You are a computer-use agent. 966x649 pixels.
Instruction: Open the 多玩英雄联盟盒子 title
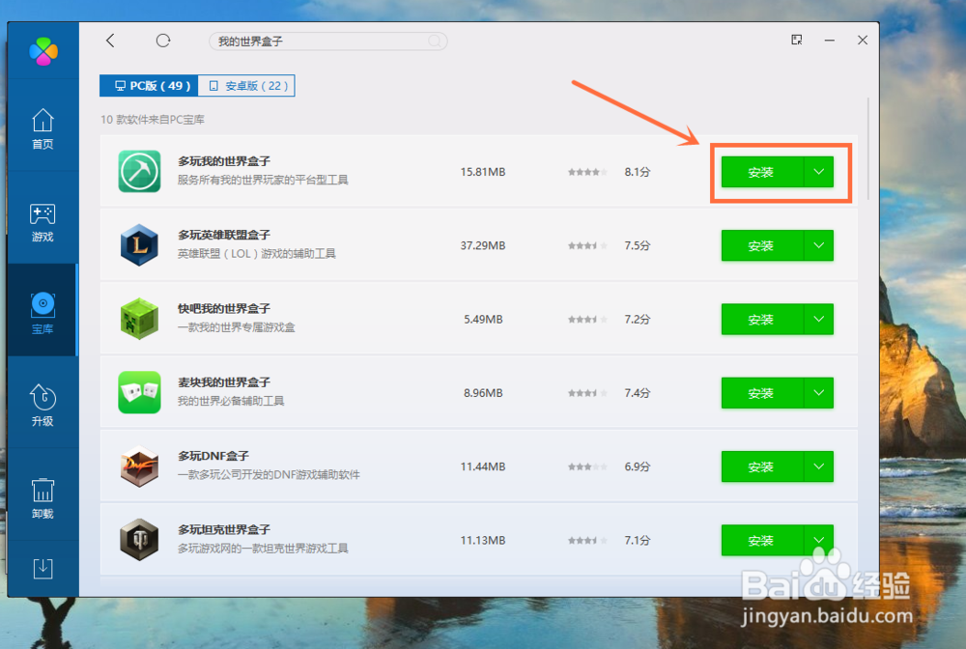pyautogui.click(x=224, y=236)
